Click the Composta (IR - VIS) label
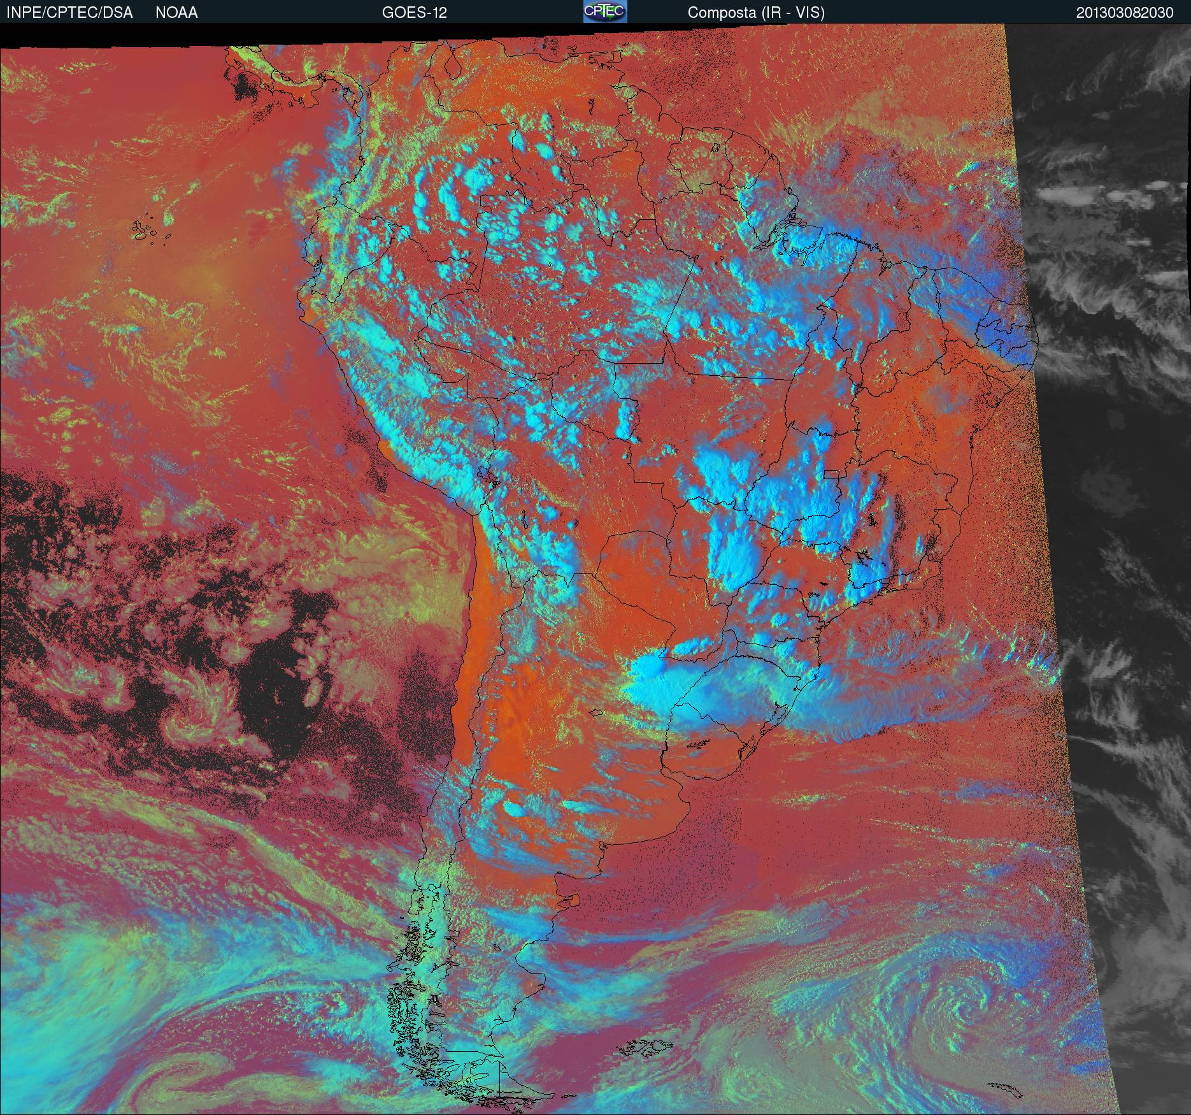Image resolution: width=1191 pixels, height=1115 pixels. pos(756,13)
